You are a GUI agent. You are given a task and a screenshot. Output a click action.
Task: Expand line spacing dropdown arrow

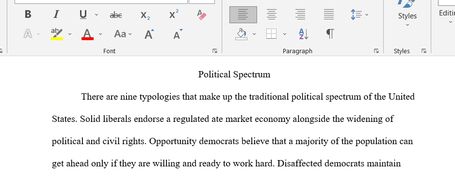(x=367, y=15)
